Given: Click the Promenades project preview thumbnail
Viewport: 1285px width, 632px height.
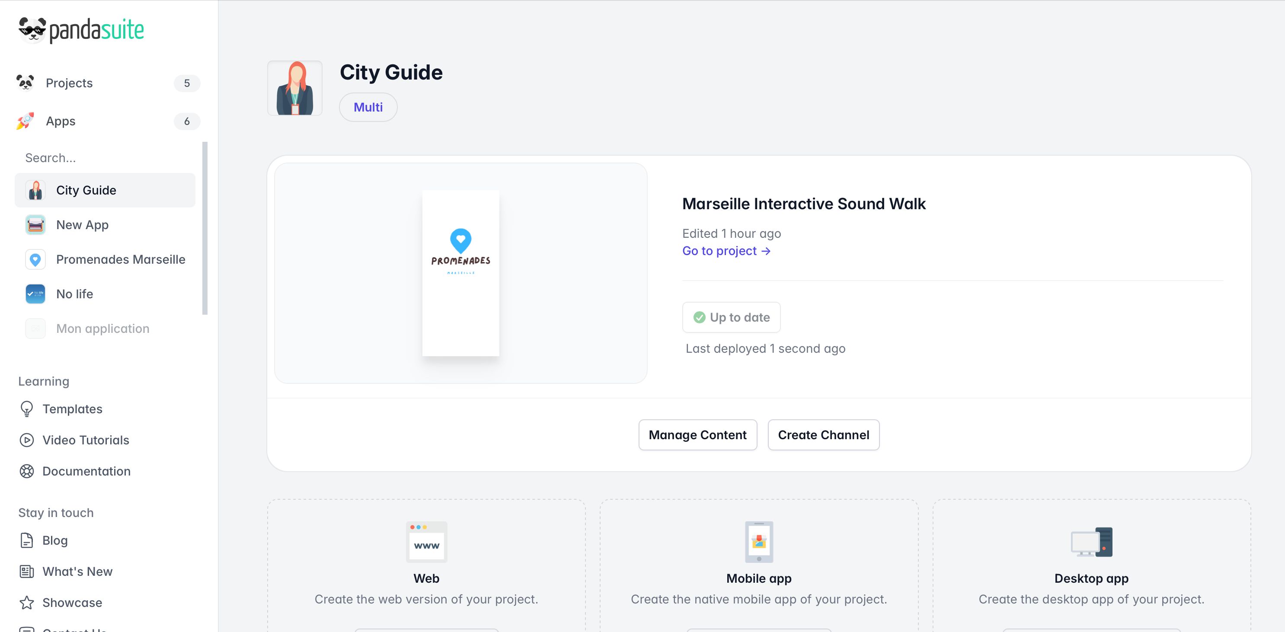Looking at the screenshot, I should 460,273.
